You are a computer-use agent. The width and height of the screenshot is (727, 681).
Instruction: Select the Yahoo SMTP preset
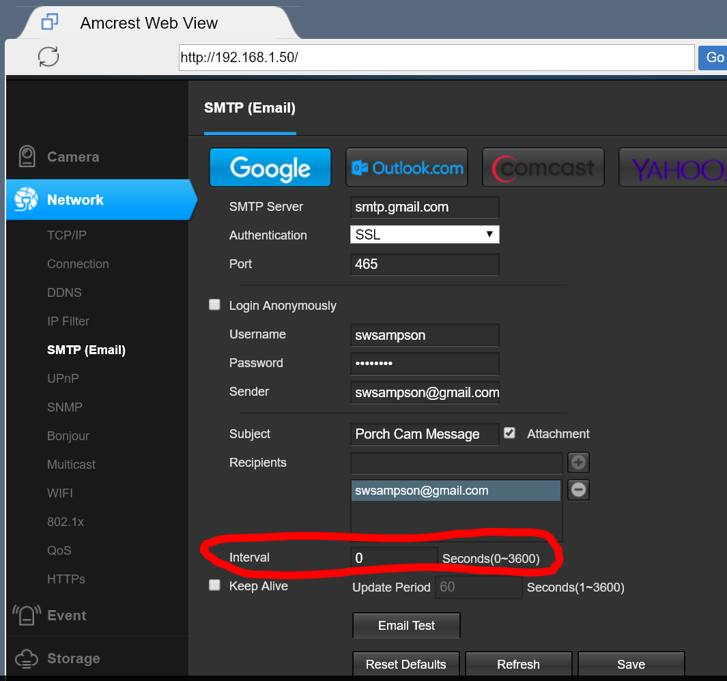[673, 167]
